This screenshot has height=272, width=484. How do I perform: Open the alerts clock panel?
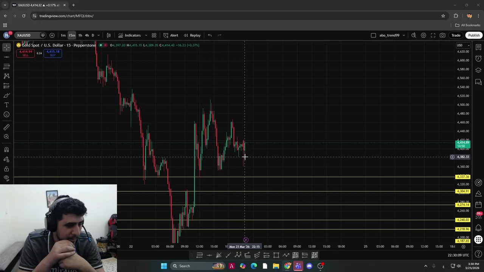coord(478,59)
